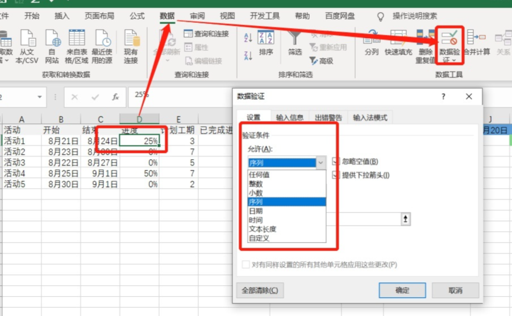
Task: Select Custom option in Allow list
Action: (287, 238)
